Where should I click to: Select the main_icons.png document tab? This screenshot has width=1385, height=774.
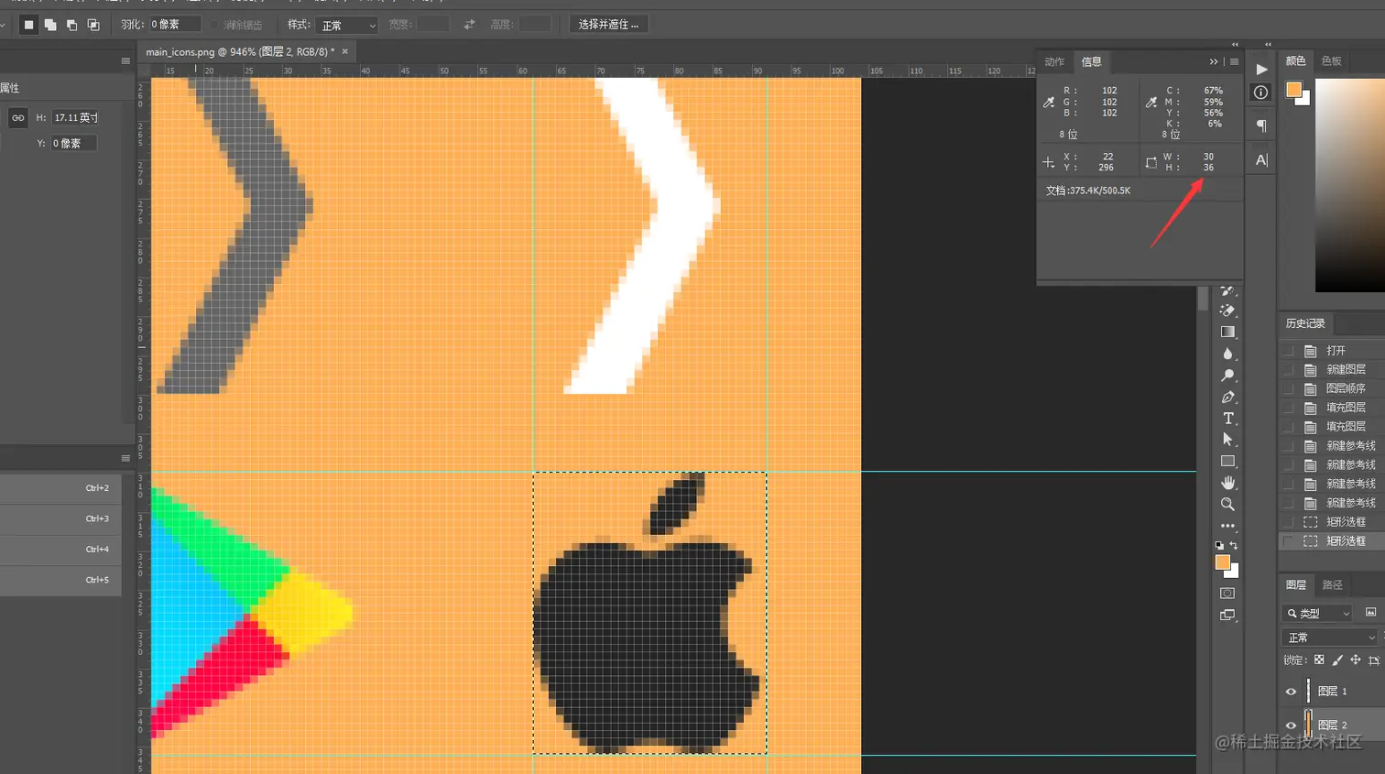coord(240,51)
